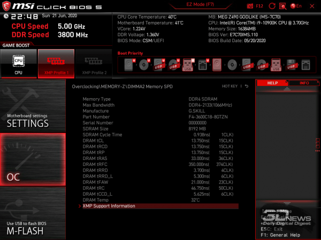The image size is (321, 240).
Task: Switch to the HELP tab
Action: [272, 83]
